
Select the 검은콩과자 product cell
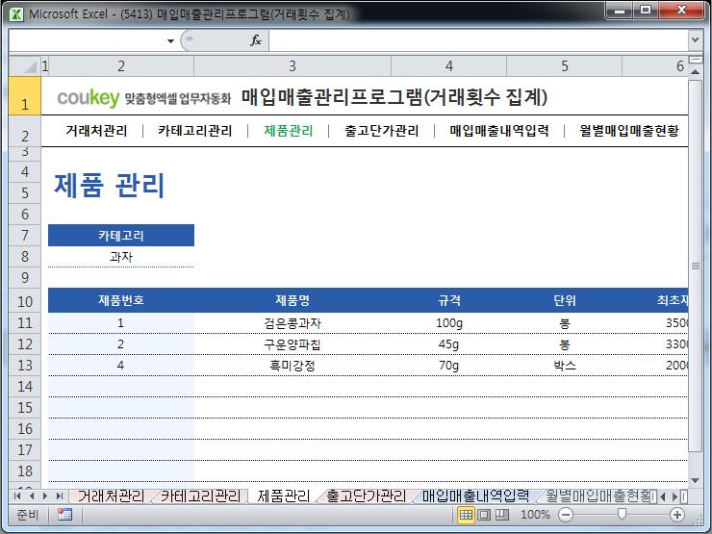click(x=292, y=323)
